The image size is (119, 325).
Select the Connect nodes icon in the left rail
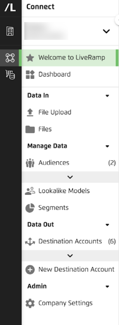coord(10,58)
